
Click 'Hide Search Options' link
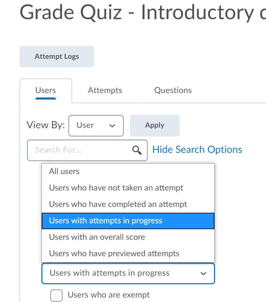point(197,150)
